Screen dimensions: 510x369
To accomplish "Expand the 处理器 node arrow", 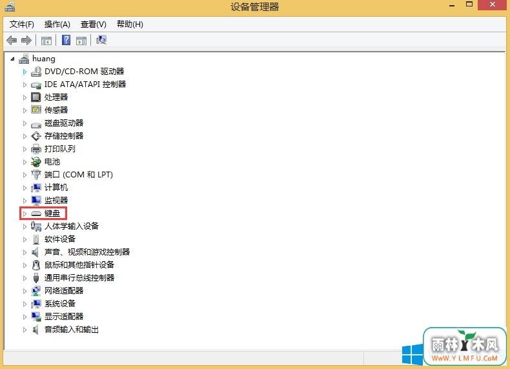I will coord(25,97).
